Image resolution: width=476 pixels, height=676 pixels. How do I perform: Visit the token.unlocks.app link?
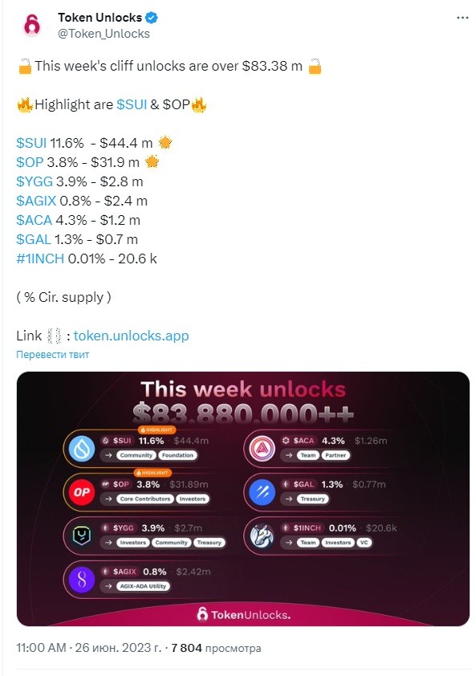[x=131, y=336]
